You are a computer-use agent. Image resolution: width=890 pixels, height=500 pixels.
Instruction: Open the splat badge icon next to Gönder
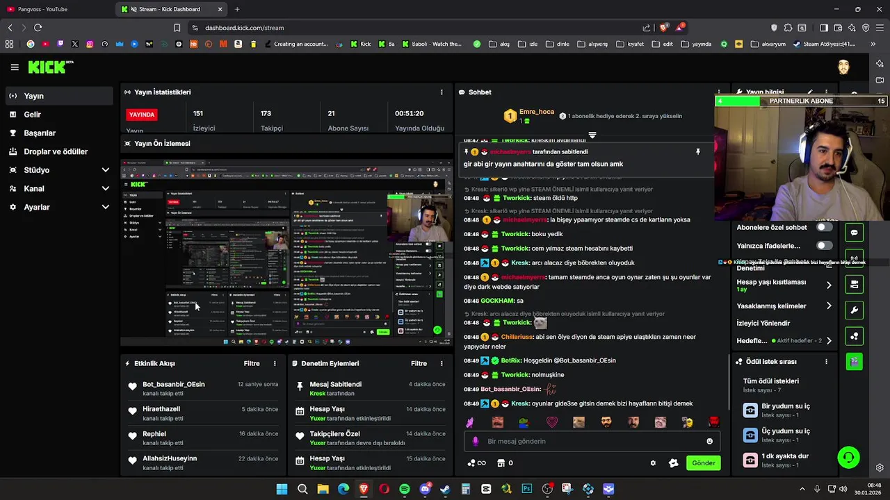(673, 463)
